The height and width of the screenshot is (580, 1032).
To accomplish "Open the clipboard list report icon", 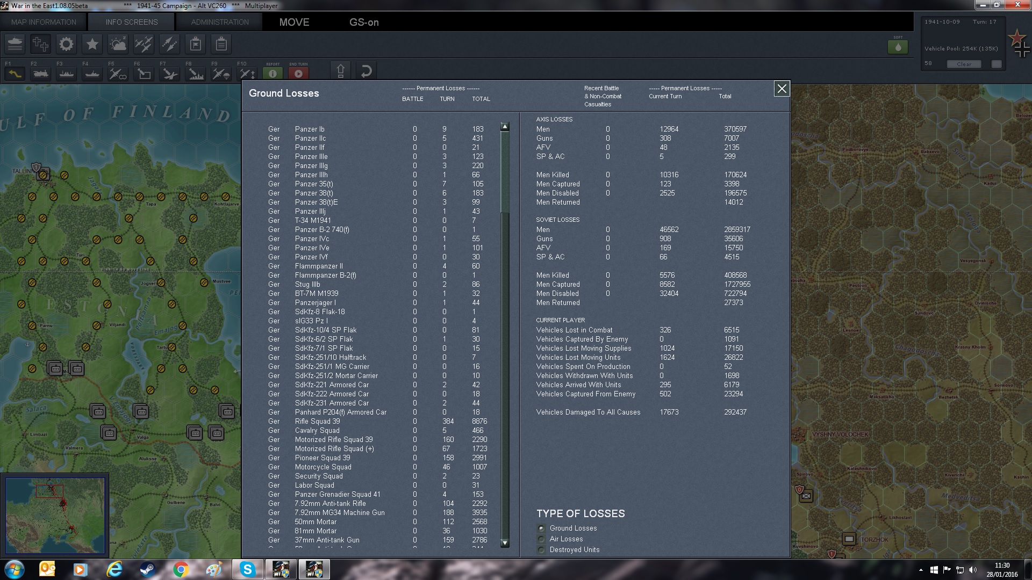I will [221, 44].
